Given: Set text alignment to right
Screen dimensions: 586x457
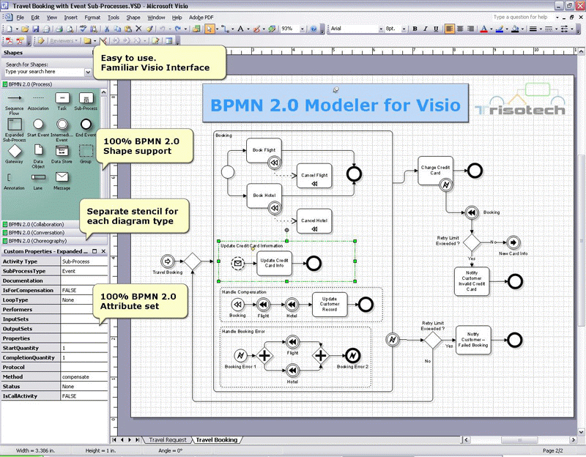Looking at the screenshot, I should (x=470, y=29).
